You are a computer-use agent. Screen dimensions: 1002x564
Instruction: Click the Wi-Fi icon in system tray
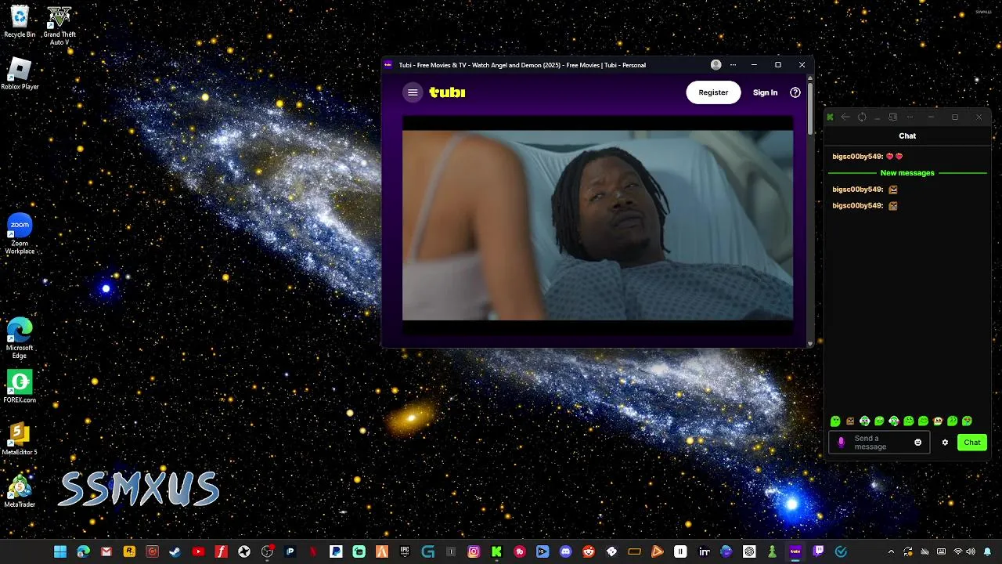pyautogui.click(x=957, y=551)
